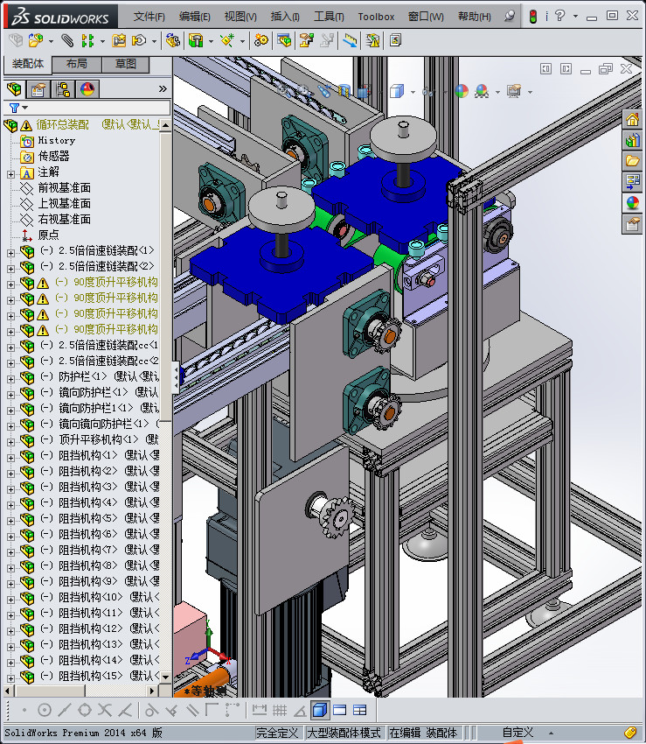The width and height of the screenshot is (646, 744).
Task: Click the Smart Fasteners icon
Action: coord(119,41)
